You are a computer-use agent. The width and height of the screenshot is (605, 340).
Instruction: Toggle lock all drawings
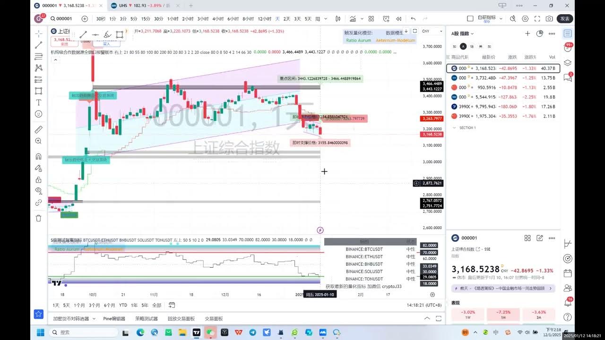click(x=39, y=179)
